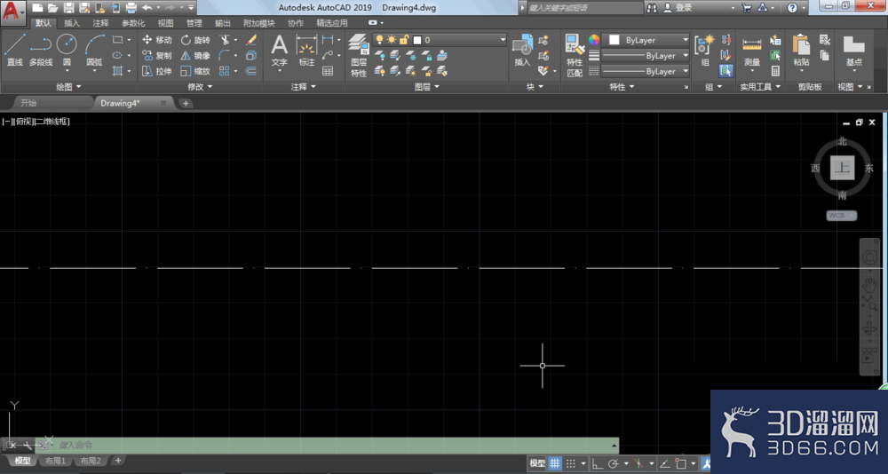This screenshot has height=474, width=888.
Task: Click the 插入 (Insert block) button
Action: point(522,50)
